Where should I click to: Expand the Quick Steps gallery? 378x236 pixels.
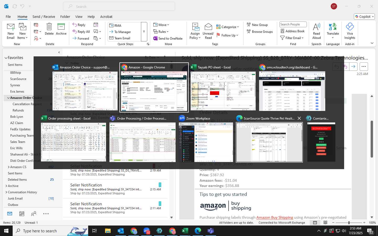(x=144, y=32)
